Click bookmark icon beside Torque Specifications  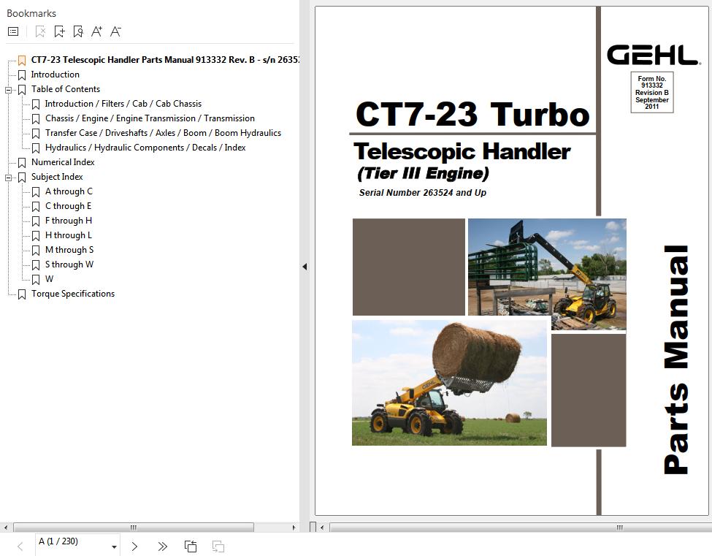[x=21, y=294]
